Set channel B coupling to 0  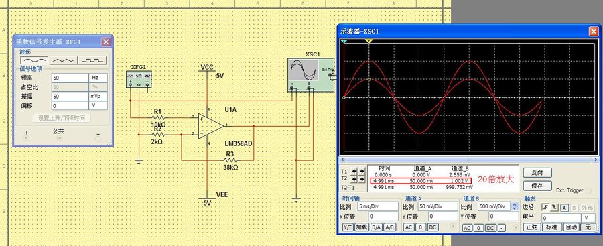pos(478,228)
